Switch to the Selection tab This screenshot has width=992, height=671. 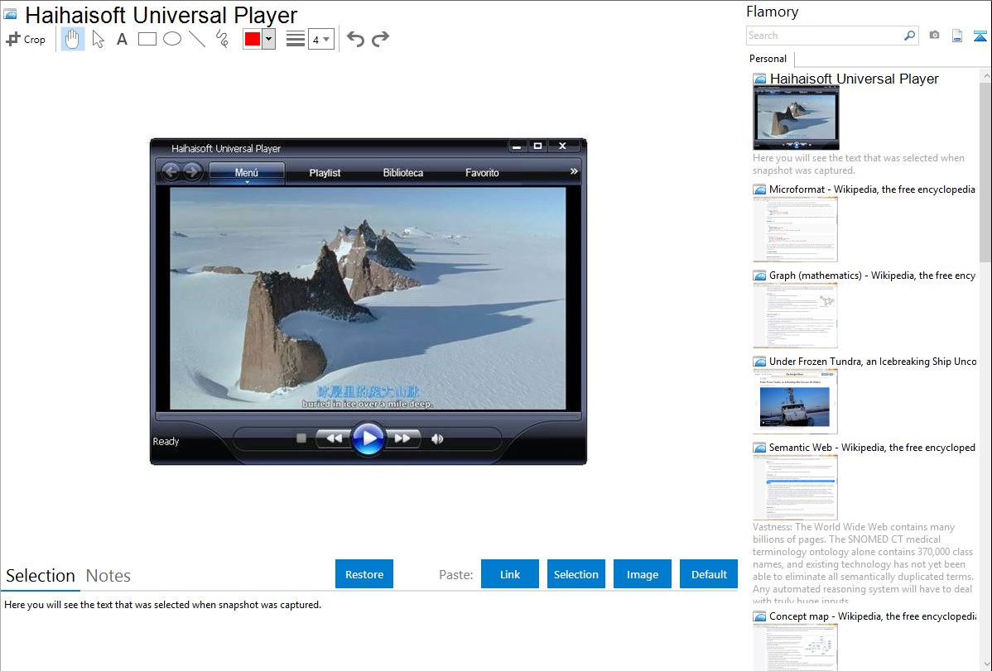click(x=41, y=576)
